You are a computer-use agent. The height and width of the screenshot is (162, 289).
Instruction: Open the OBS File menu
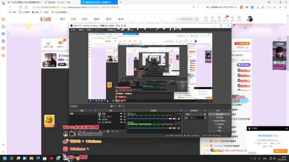click(x=73, y=30)
